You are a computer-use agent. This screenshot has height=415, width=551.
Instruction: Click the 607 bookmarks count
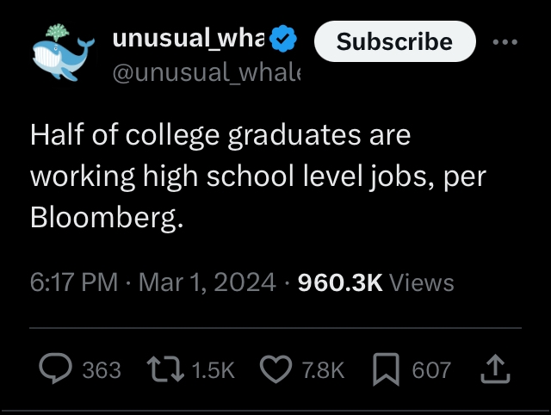click(x=431, y=370)
